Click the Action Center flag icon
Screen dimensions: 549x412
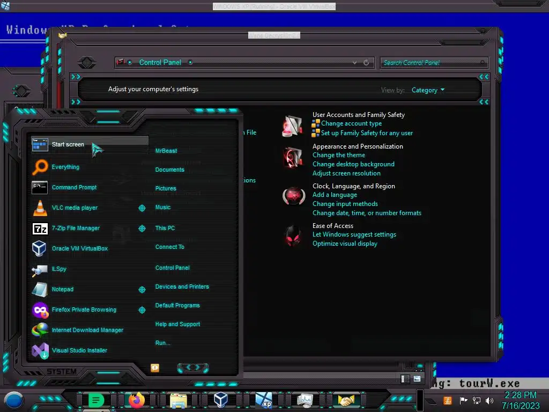tap(463, 400)
